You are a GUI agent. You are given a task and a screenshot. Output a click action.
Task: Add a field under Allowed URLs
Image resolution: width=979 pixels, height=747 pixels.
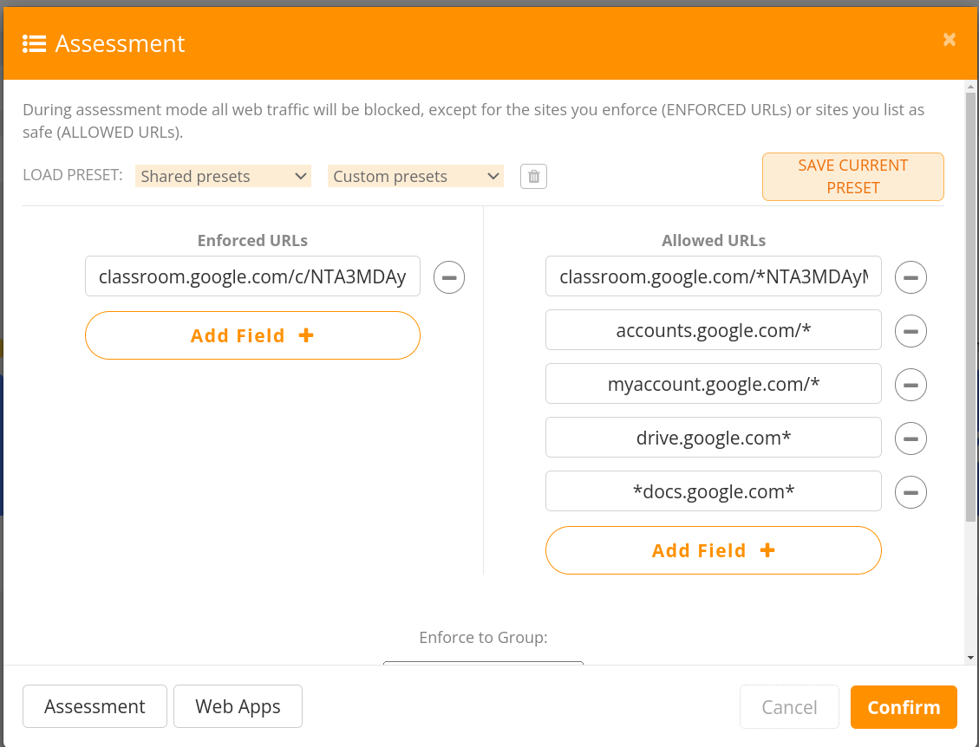(x=713, y=549)
